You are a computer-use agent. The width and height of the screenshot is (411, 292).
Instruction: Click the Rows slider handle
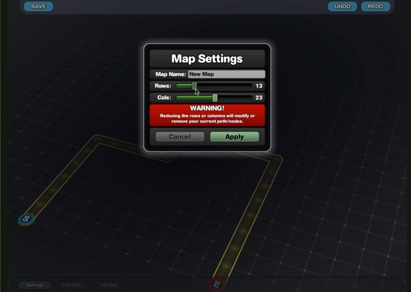click(x=194, y=86)
